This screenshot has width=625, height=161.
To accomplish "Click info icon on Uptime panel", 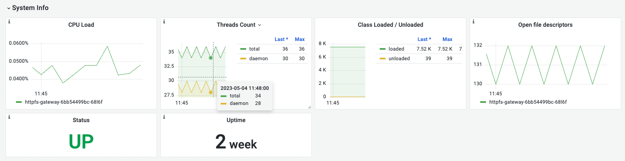I will coord(164,117).
